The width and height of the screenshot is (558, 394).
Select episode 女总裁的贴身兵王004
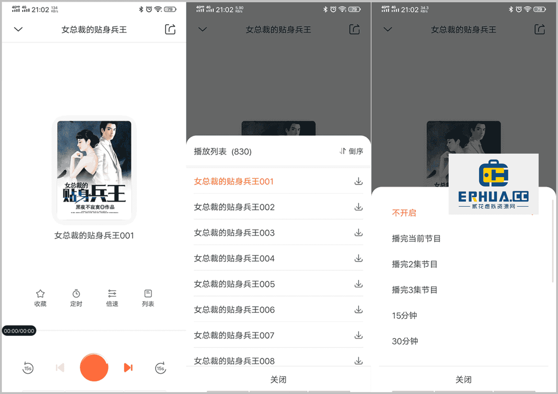(x=234, y=259)
